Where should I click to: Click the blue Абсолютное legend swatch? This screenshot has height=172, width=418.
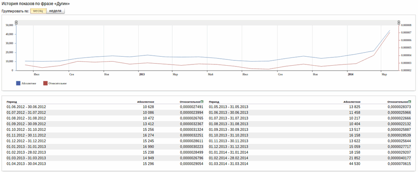click(18, 83)
